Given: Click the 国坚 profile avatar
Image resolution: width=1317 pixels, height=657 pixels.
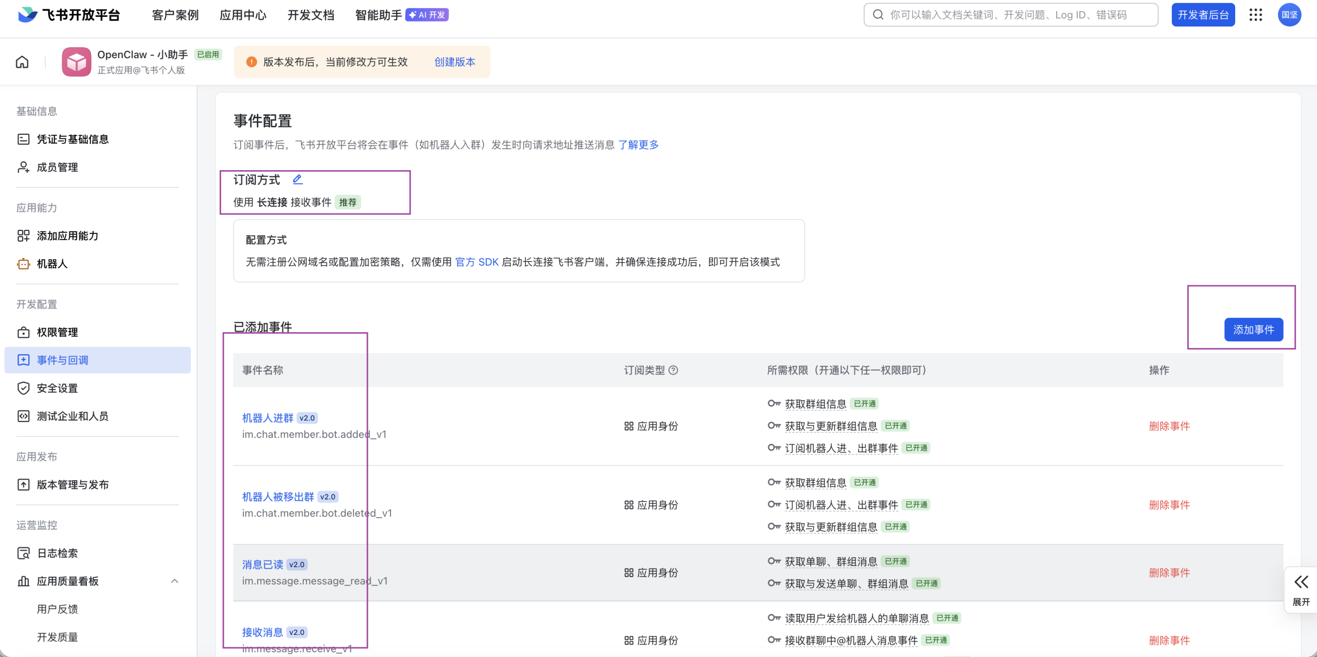Looking at the screenshot, I should (x=1290, y=14).
